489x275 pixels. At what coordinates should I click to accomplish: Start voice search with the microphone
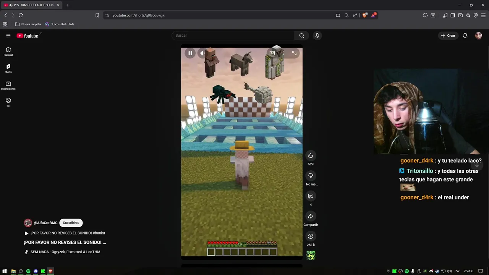(x=317, y=36)
